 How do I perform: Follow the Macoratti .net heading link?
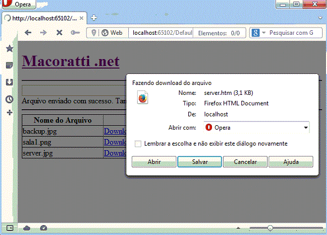[x=70, y=61]
